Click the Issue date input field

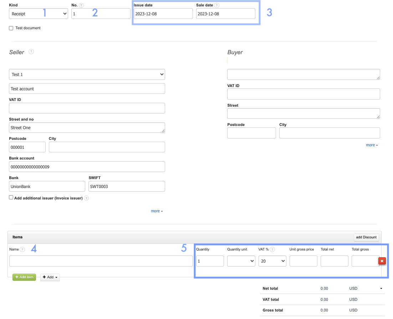tap(163, 14)
